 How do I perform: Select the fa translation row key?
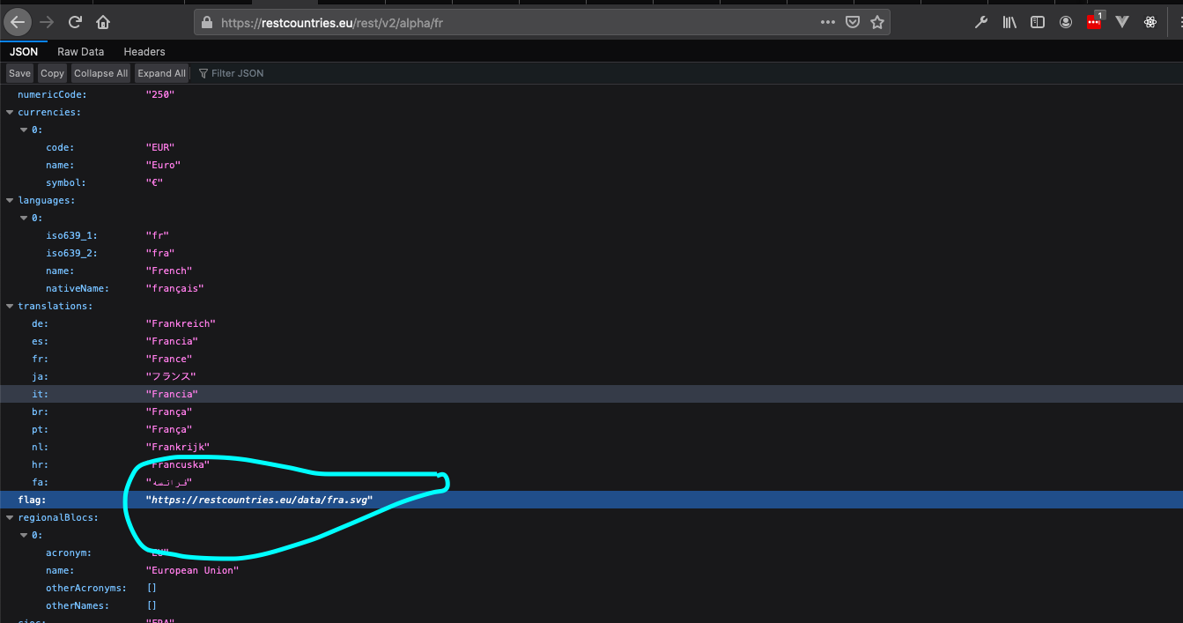pos(40,482)
